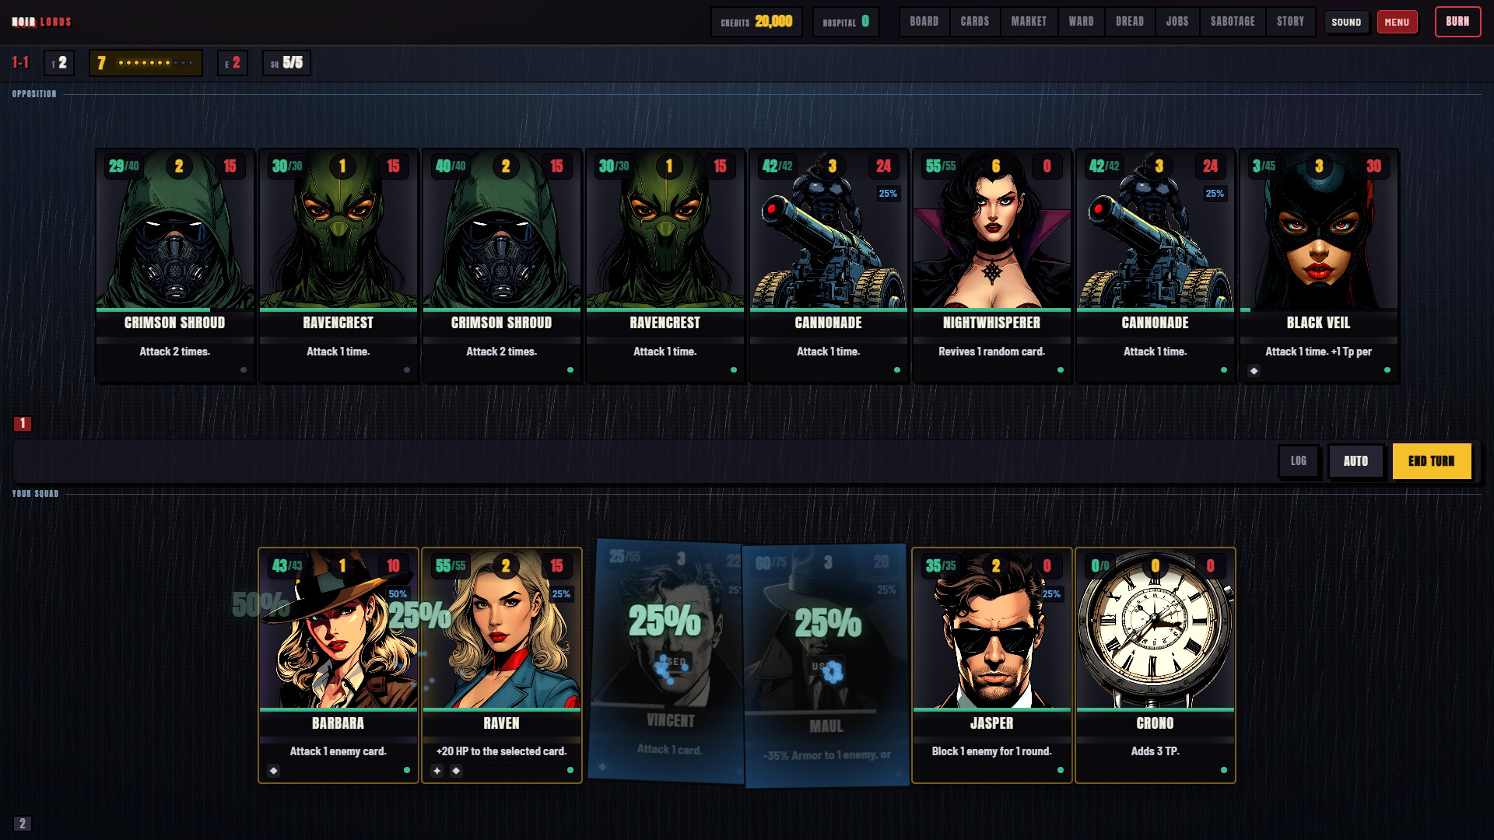Open the Dread tab
The width and height of the screenshot is (1494, 840).
click(1129, 22)
